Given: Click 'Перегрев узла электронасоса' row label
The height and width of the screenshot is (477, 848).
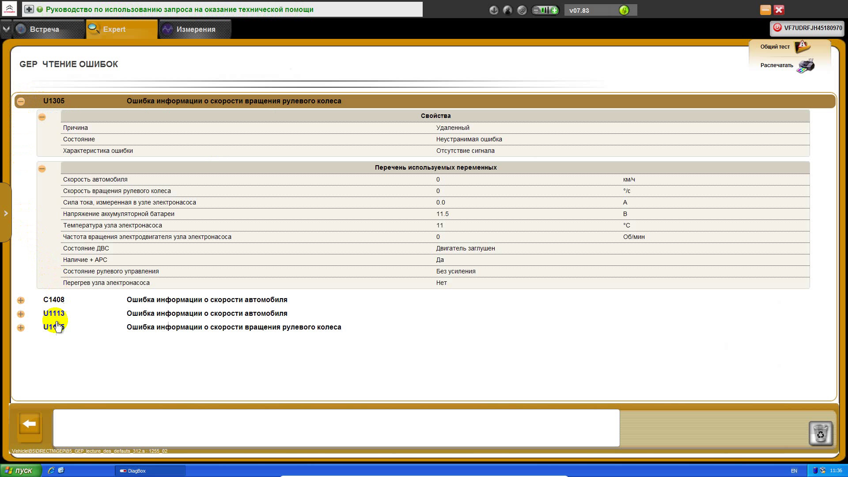Looking at the screenshot, I should point(106,283).
